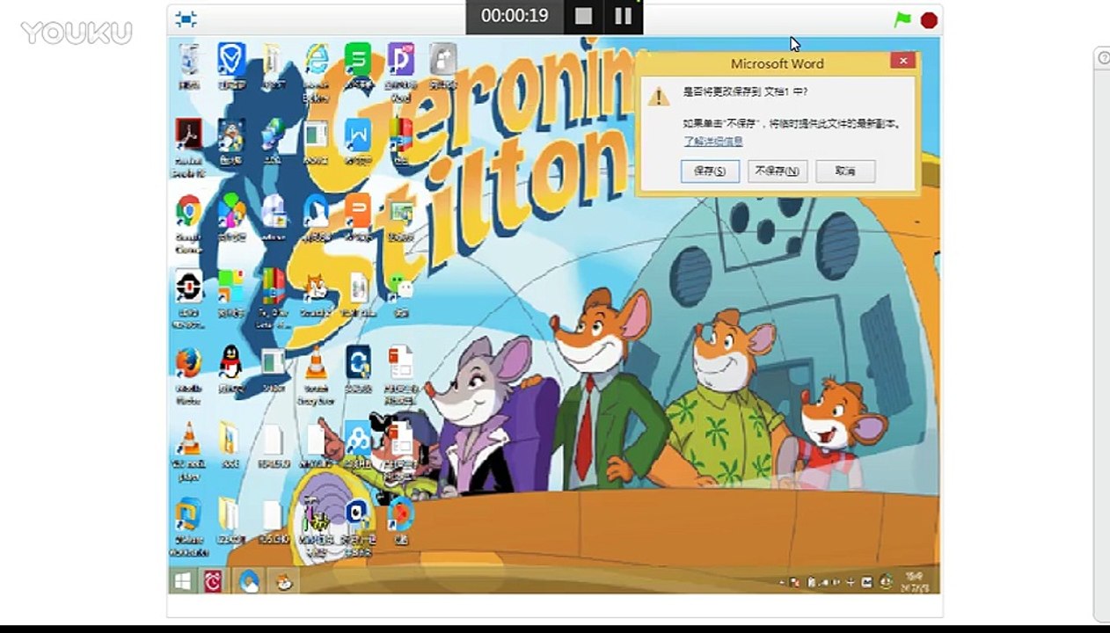The height and width of the screenshot is (633, 1110).
Task: Close the Microsoft Word dialog
Action: (902, 61)
